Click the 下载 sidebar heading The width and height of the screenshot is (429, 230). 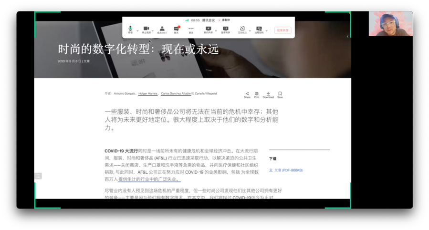[273, 159]
